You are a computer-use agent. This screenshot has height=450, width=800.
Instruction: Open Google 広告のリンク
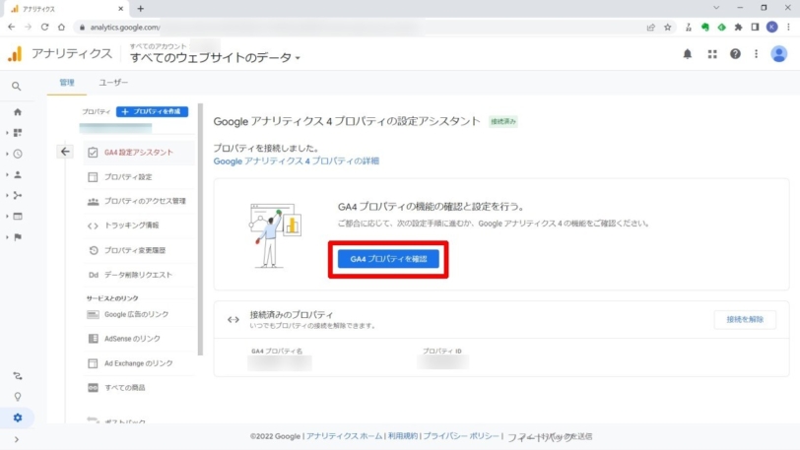139,314
